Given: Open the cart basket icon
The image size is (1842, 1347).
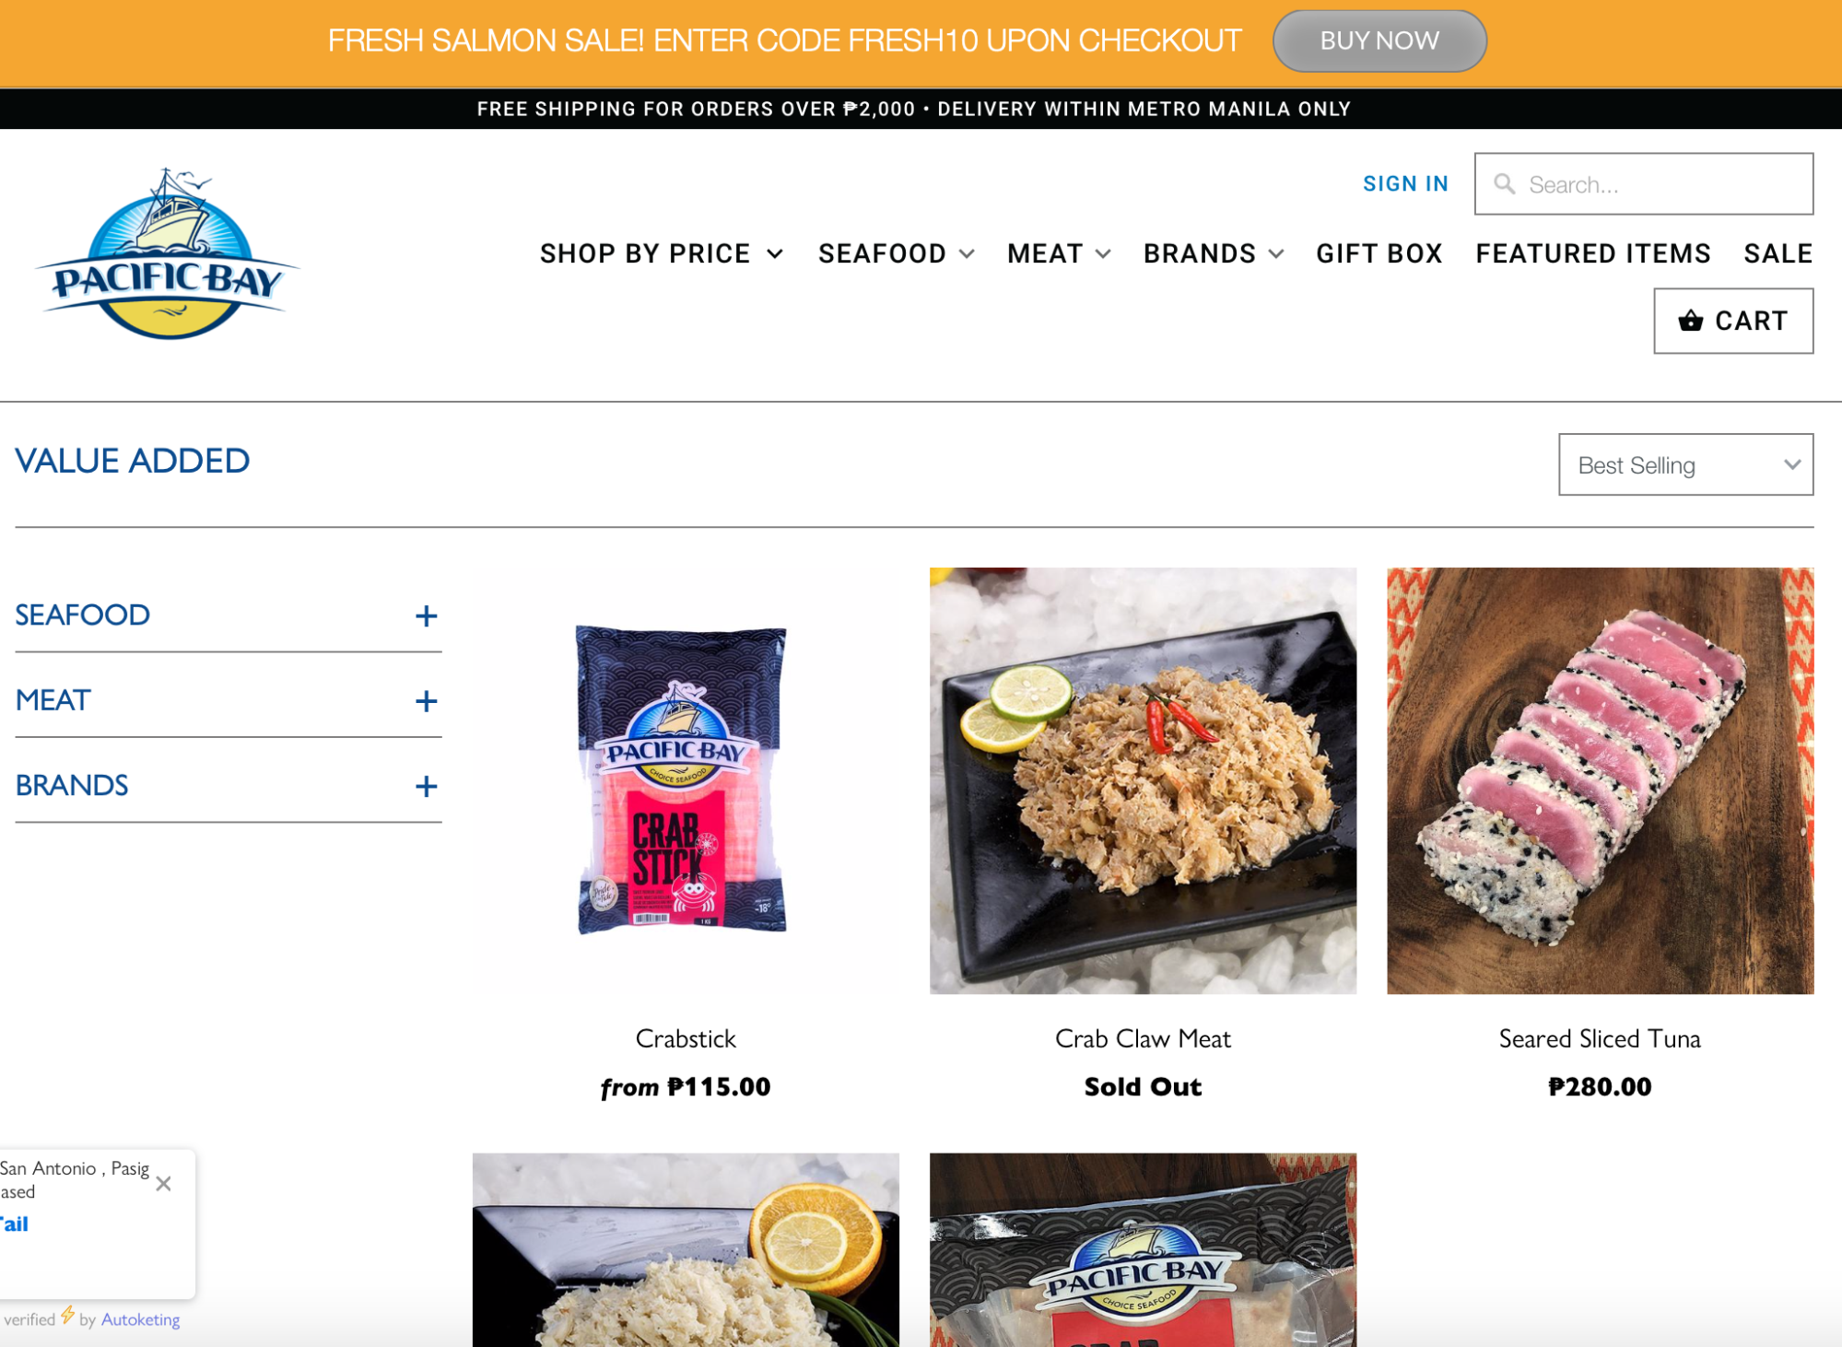Looking at the screenshot, I should coord(1690,321).
